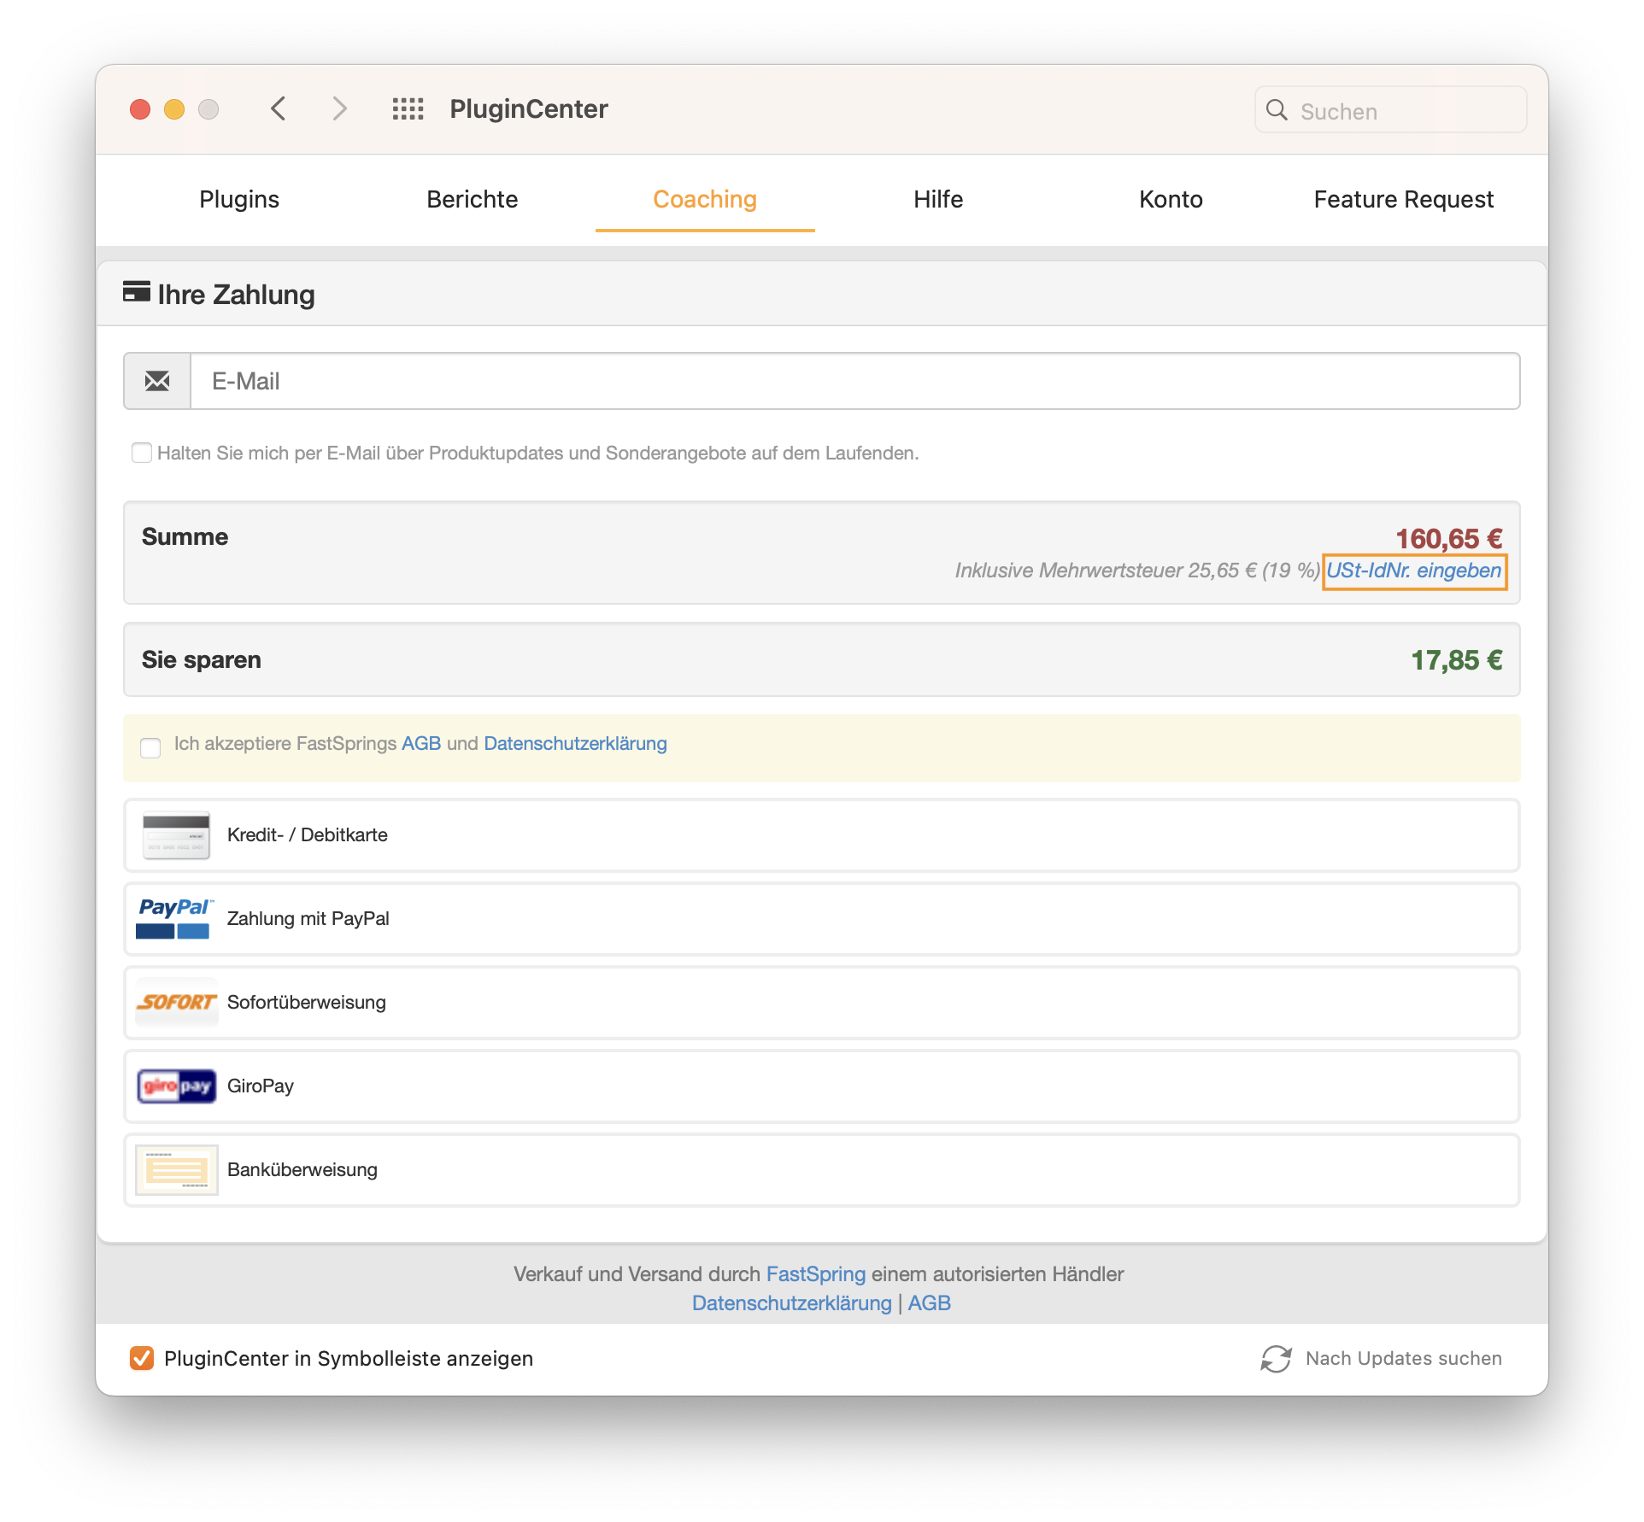The height and width of the screenshot is (1522, 1644).
Task: Focus the E-Mail input field
Action: coord(855,381)
